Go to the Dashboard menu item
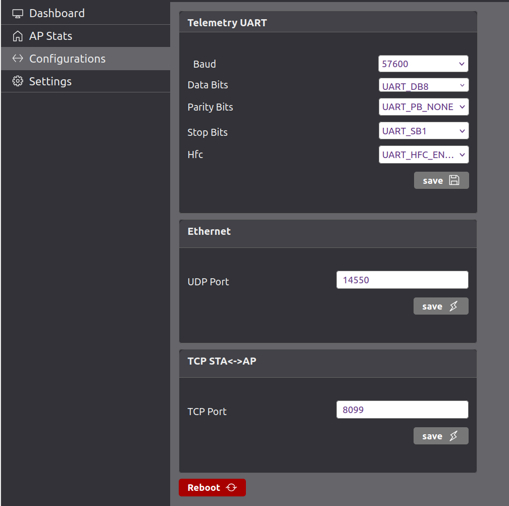509x506 pixels. 57,14
